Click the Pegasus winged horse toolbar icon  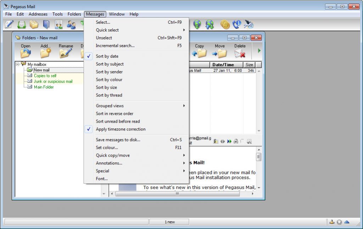249,24
